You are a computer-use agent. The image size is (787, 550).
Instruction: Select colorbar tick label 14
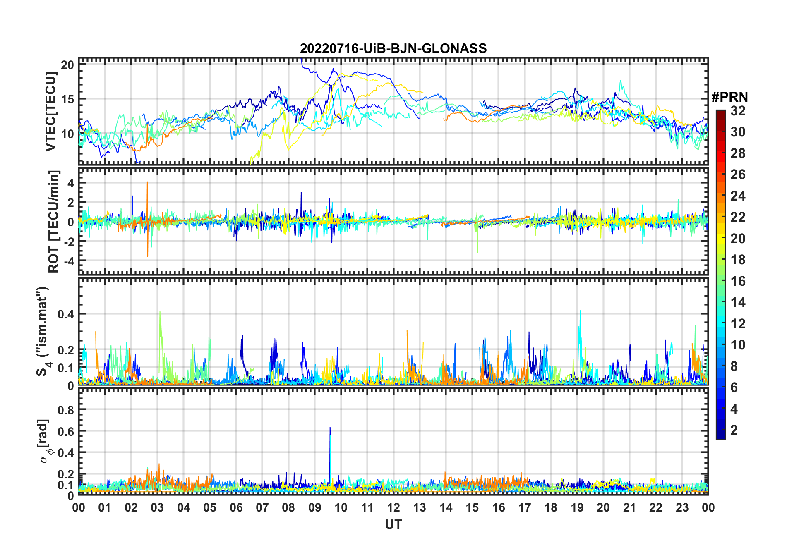tap(738, 302)
